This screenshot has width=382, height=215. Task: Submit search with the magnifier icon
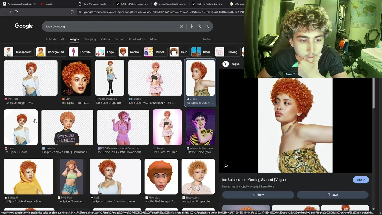click(x=207, y=26)
